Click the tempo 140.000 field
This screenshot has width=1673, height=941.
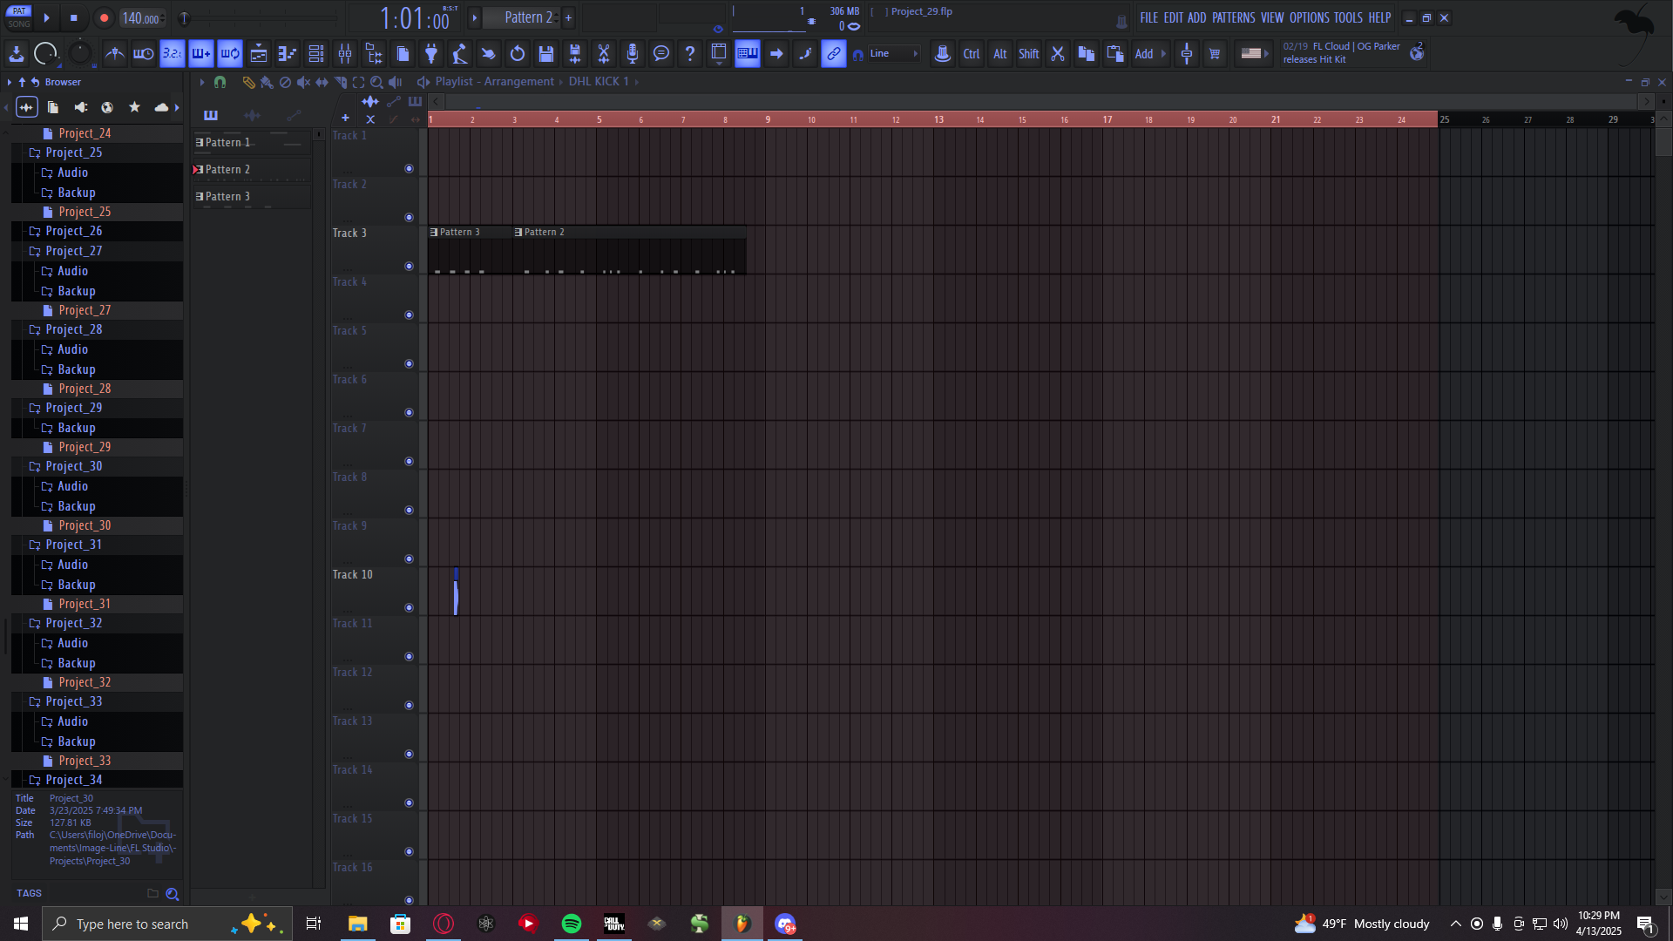pos(140,18)
